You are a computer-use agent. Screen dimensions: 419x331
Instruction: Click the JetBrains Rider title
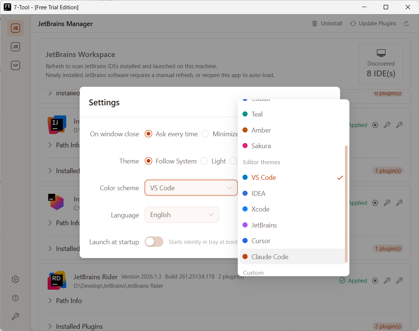(96, 277)
